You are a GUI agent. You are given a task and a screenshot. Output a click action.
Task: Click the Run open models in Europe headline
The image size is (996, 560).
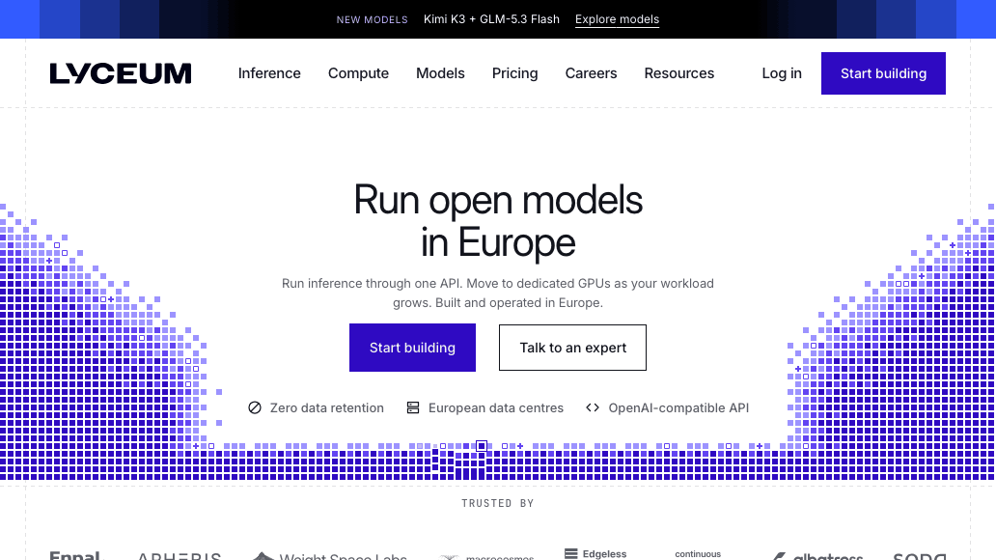click(x=498, y=221)
